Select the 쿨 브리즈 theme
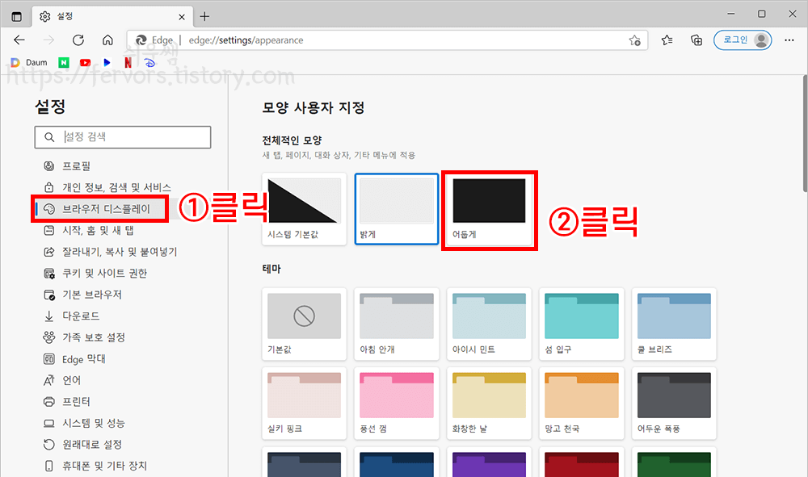 coord(674,324)
